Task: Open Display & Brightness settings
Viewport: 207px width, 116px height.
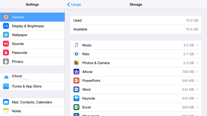Action: coord(32,26)
